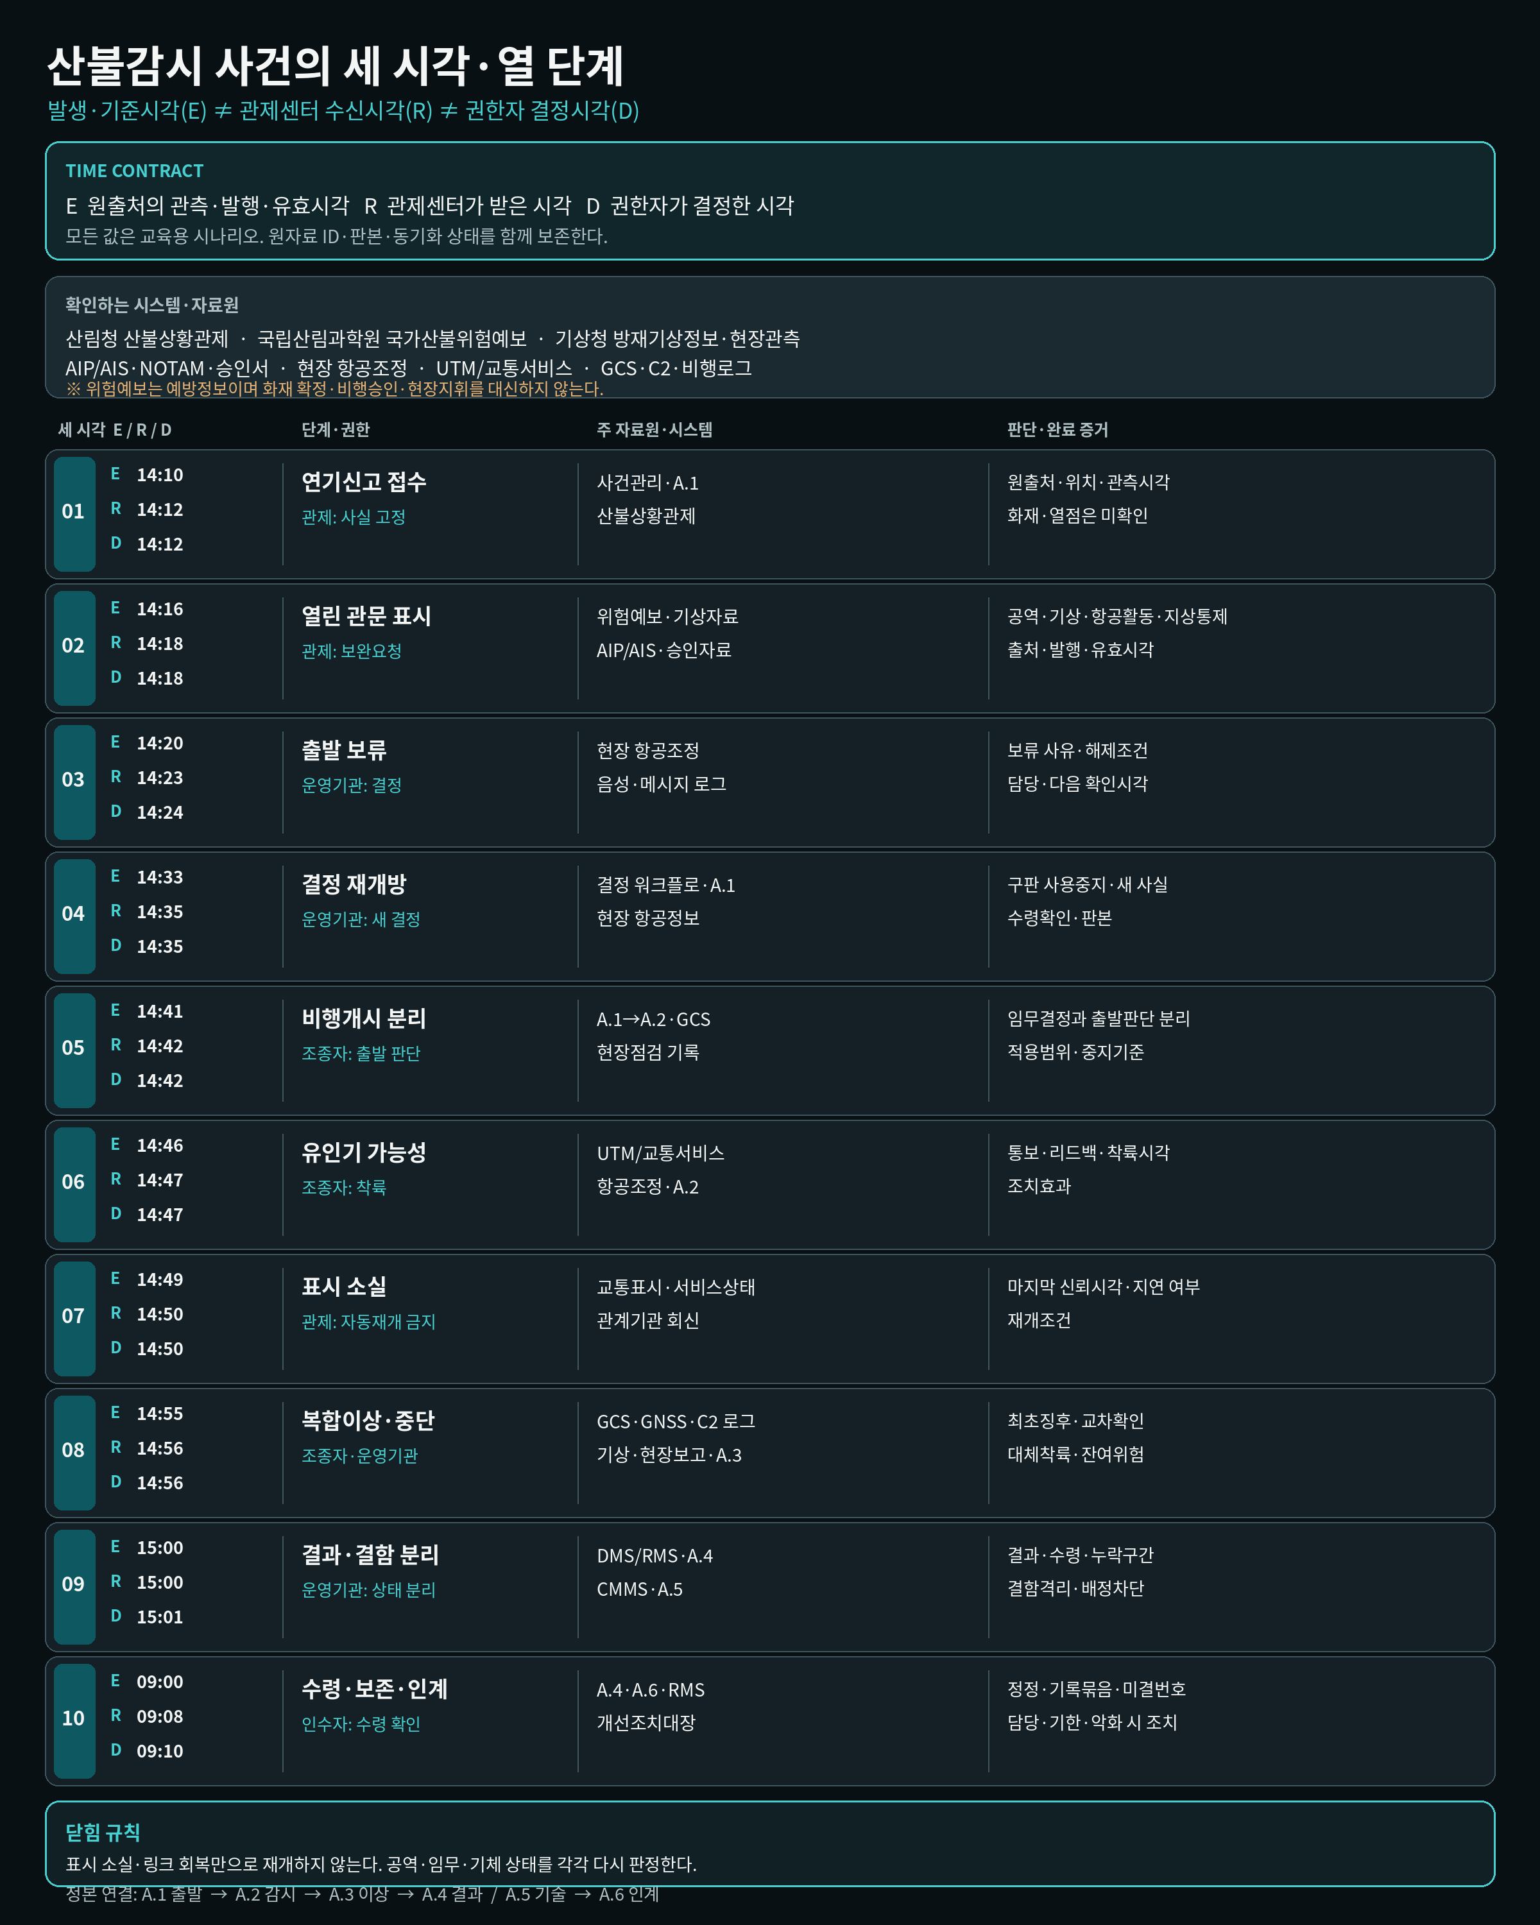Click the 복합이상·중단 stage heading
1540x1925 pixels.
click(368, 1419)
